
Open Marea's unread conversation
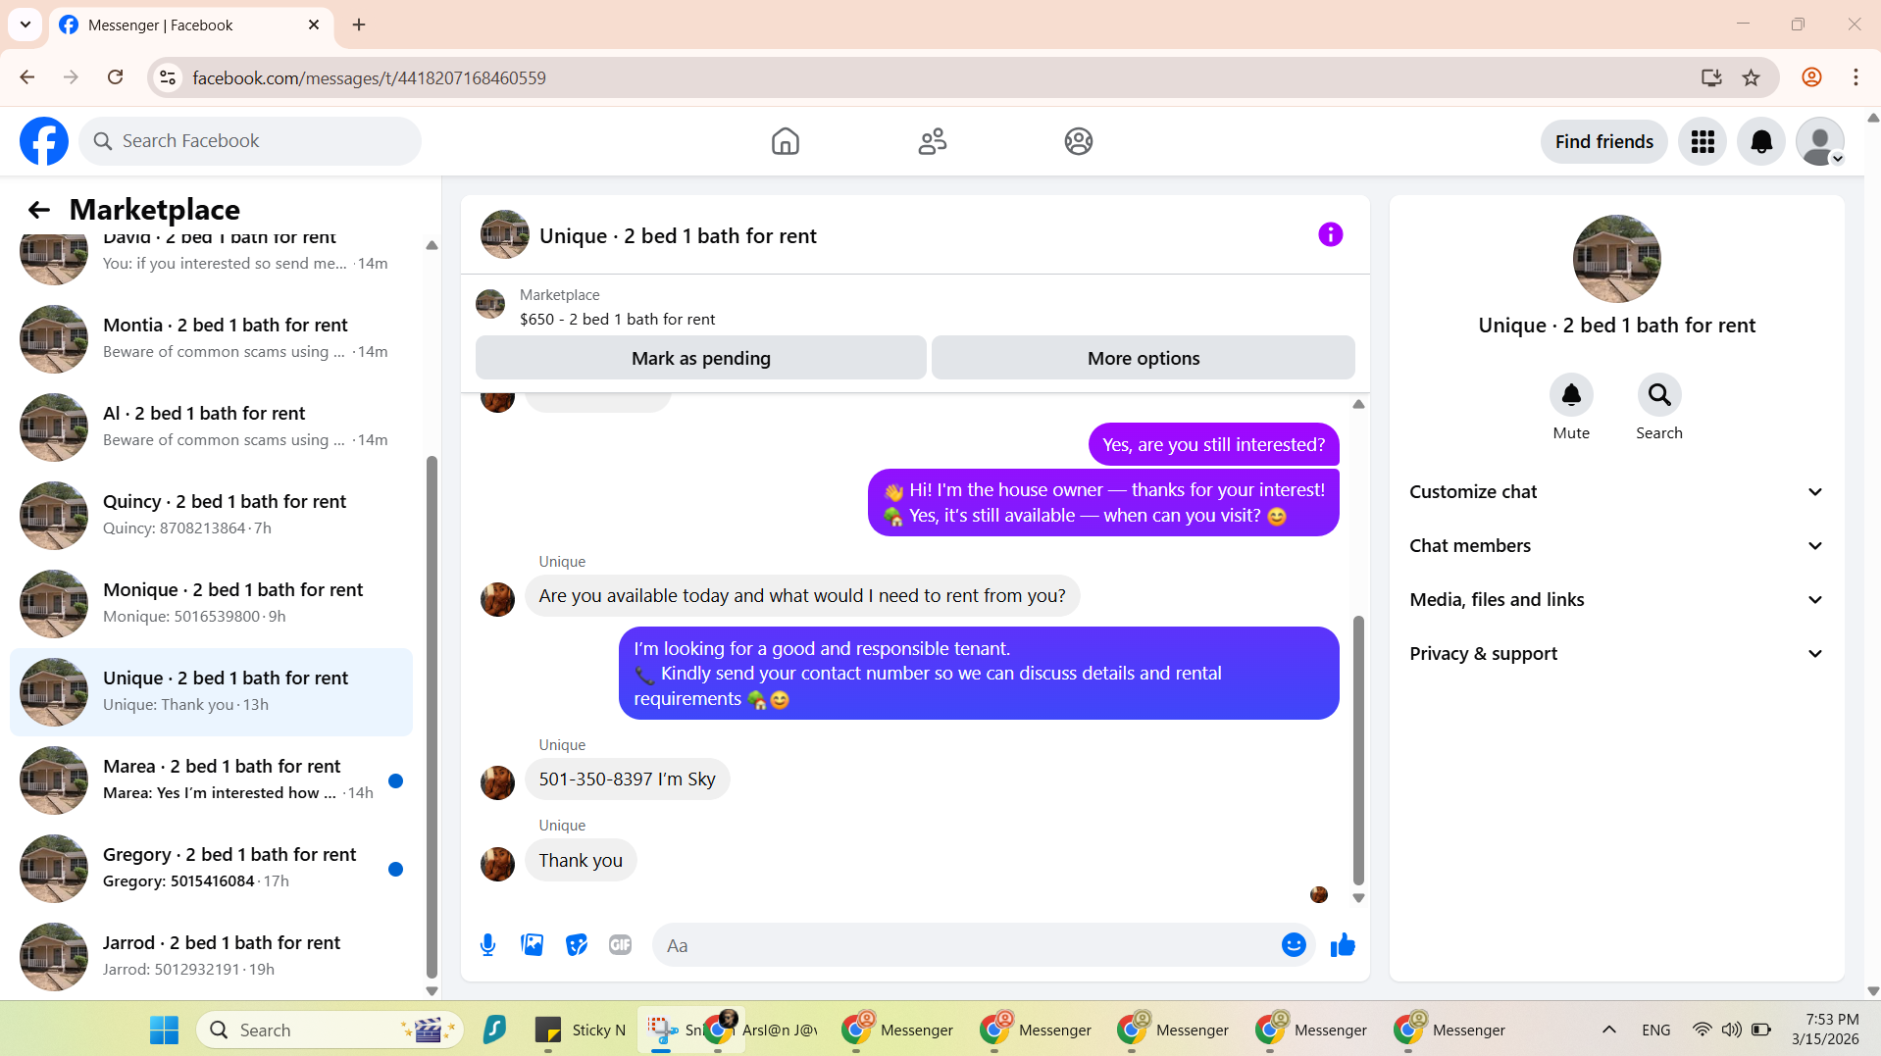tap(211, 779)
